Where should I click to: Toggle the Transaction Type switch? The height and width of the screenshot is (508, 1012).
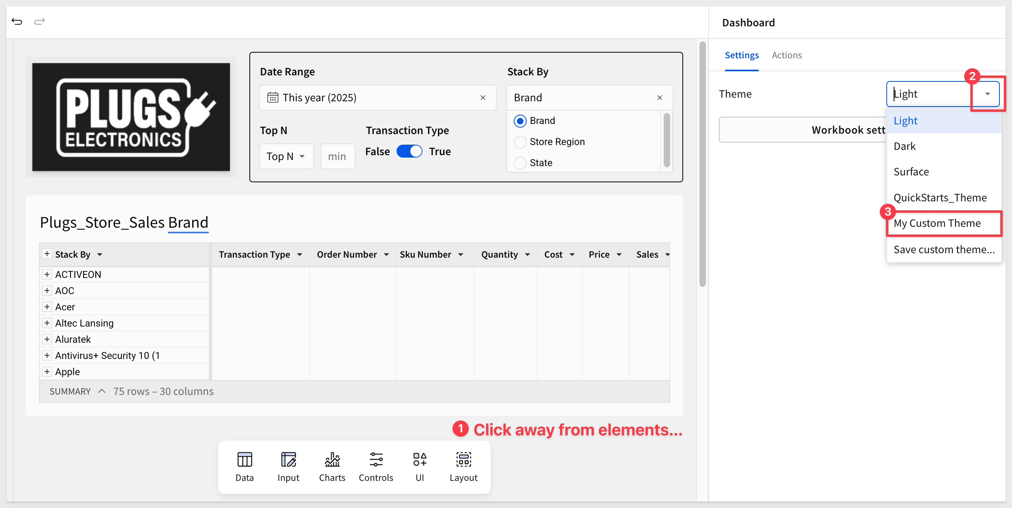pyautogui.click(x=409, y=151)
